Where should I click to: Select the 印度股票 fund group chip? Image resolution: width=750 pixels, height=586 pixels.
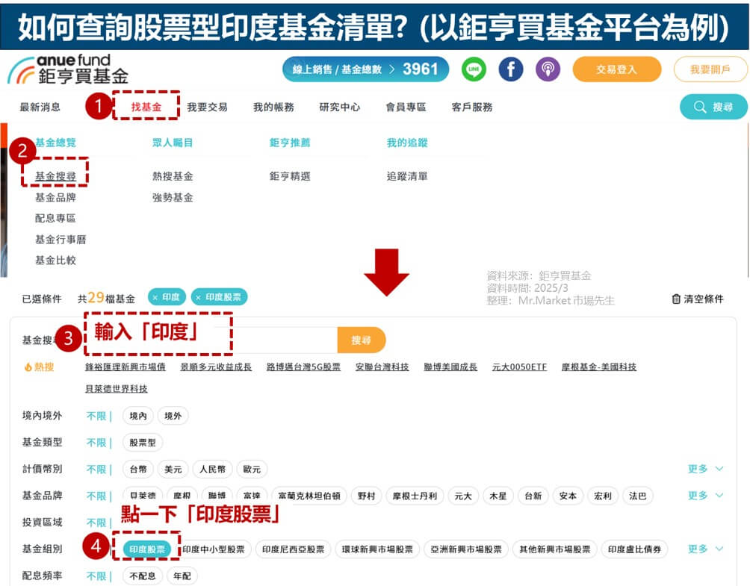pos(147,549)
